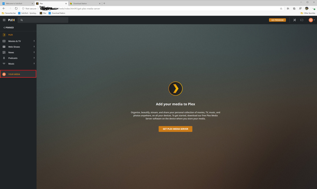Click the browser address bar URL
The width and height of the screenshot is (317, 189).
coord(79,9)
